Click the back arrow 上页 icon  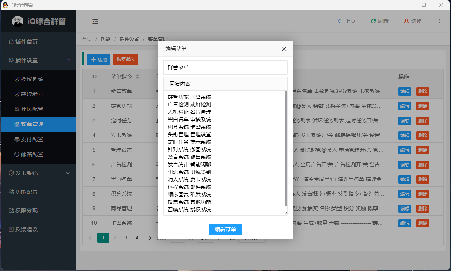(x=340, y=21)
